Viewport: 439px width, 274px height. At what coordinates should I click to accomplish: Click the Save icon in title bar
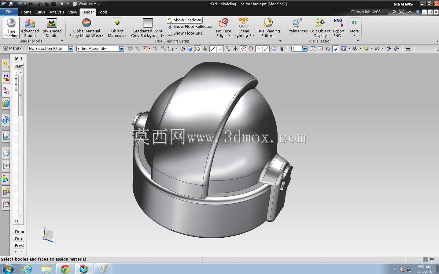tap(11, 4)
